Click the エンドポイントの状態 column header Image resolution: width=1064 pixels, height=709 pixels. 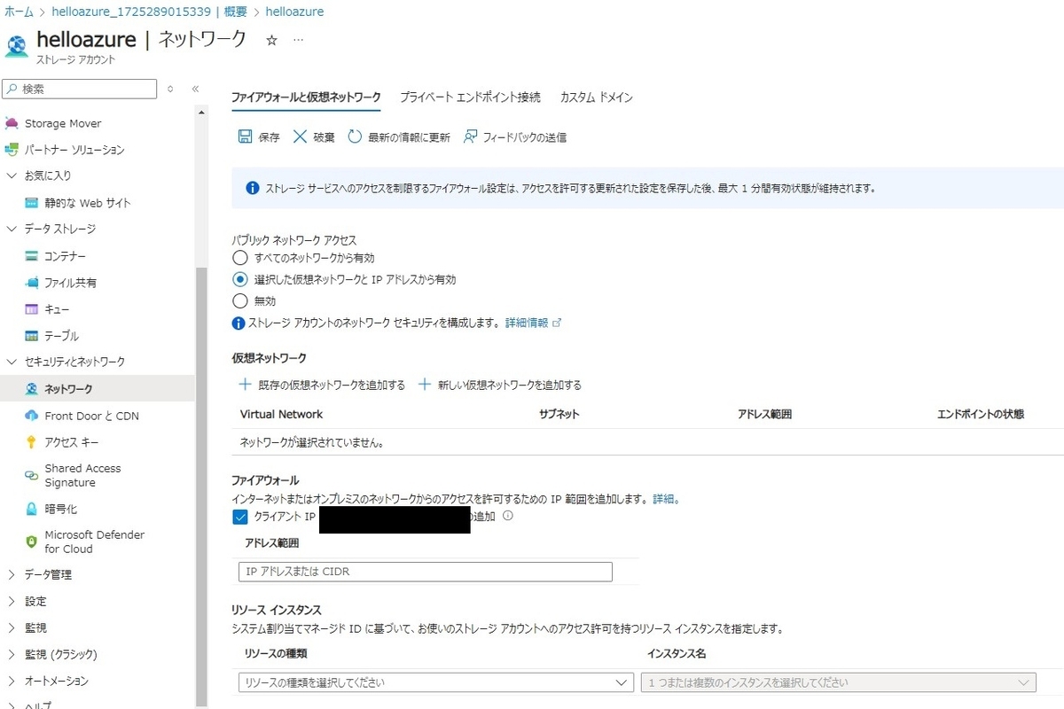980,414
